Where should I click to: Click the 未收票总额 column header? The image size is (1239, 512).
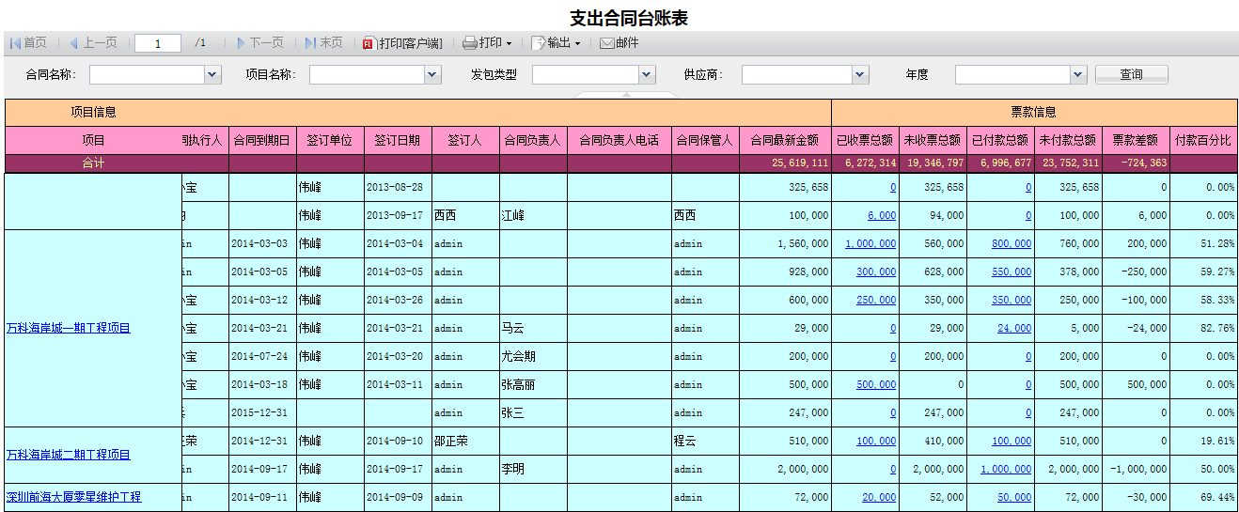pos(933,141)
